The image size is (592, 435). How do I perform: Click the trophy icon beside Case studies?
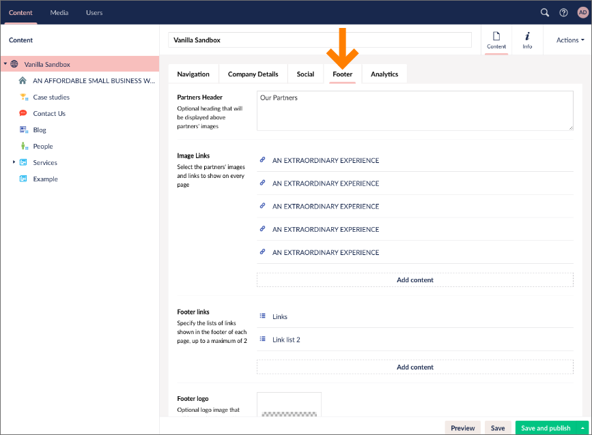pyautogui.click(x=23, y=97)
